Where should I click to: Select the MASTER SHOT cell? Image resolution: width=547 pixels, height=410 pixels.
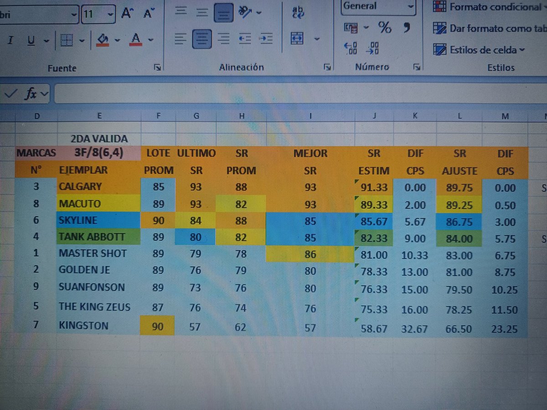click(99, 253)
